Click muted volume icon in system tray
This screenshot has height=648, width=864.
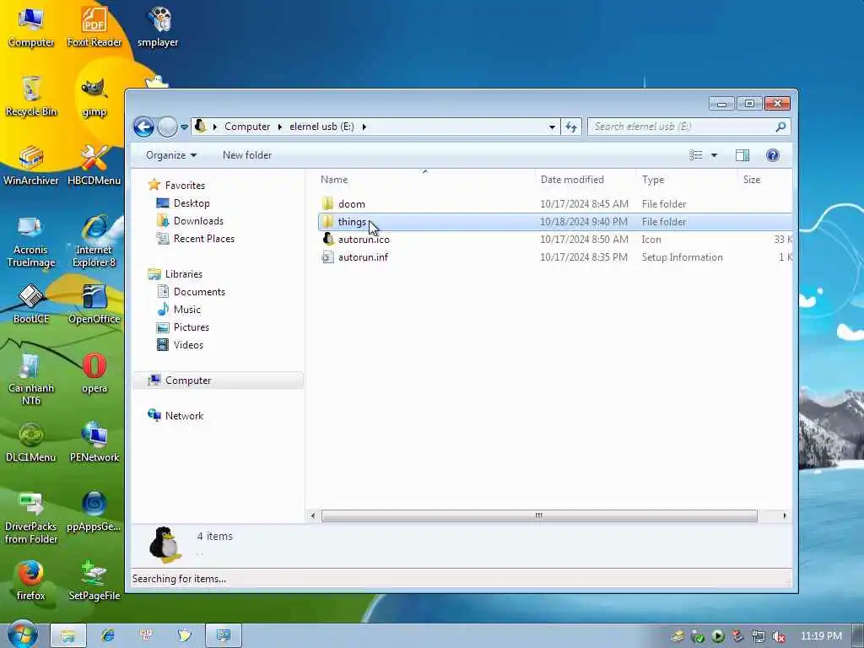click(778, 636)
